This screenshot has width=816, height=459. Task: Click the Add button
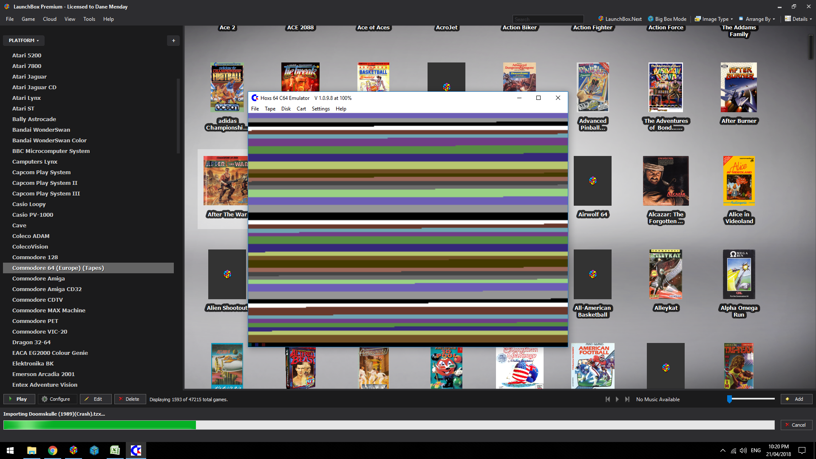[796, 399]
